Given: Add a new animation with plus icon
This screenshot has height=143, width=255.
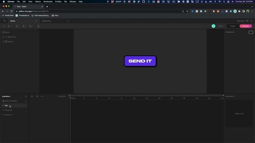Looking at the screenshot, I should pos(26,96).
